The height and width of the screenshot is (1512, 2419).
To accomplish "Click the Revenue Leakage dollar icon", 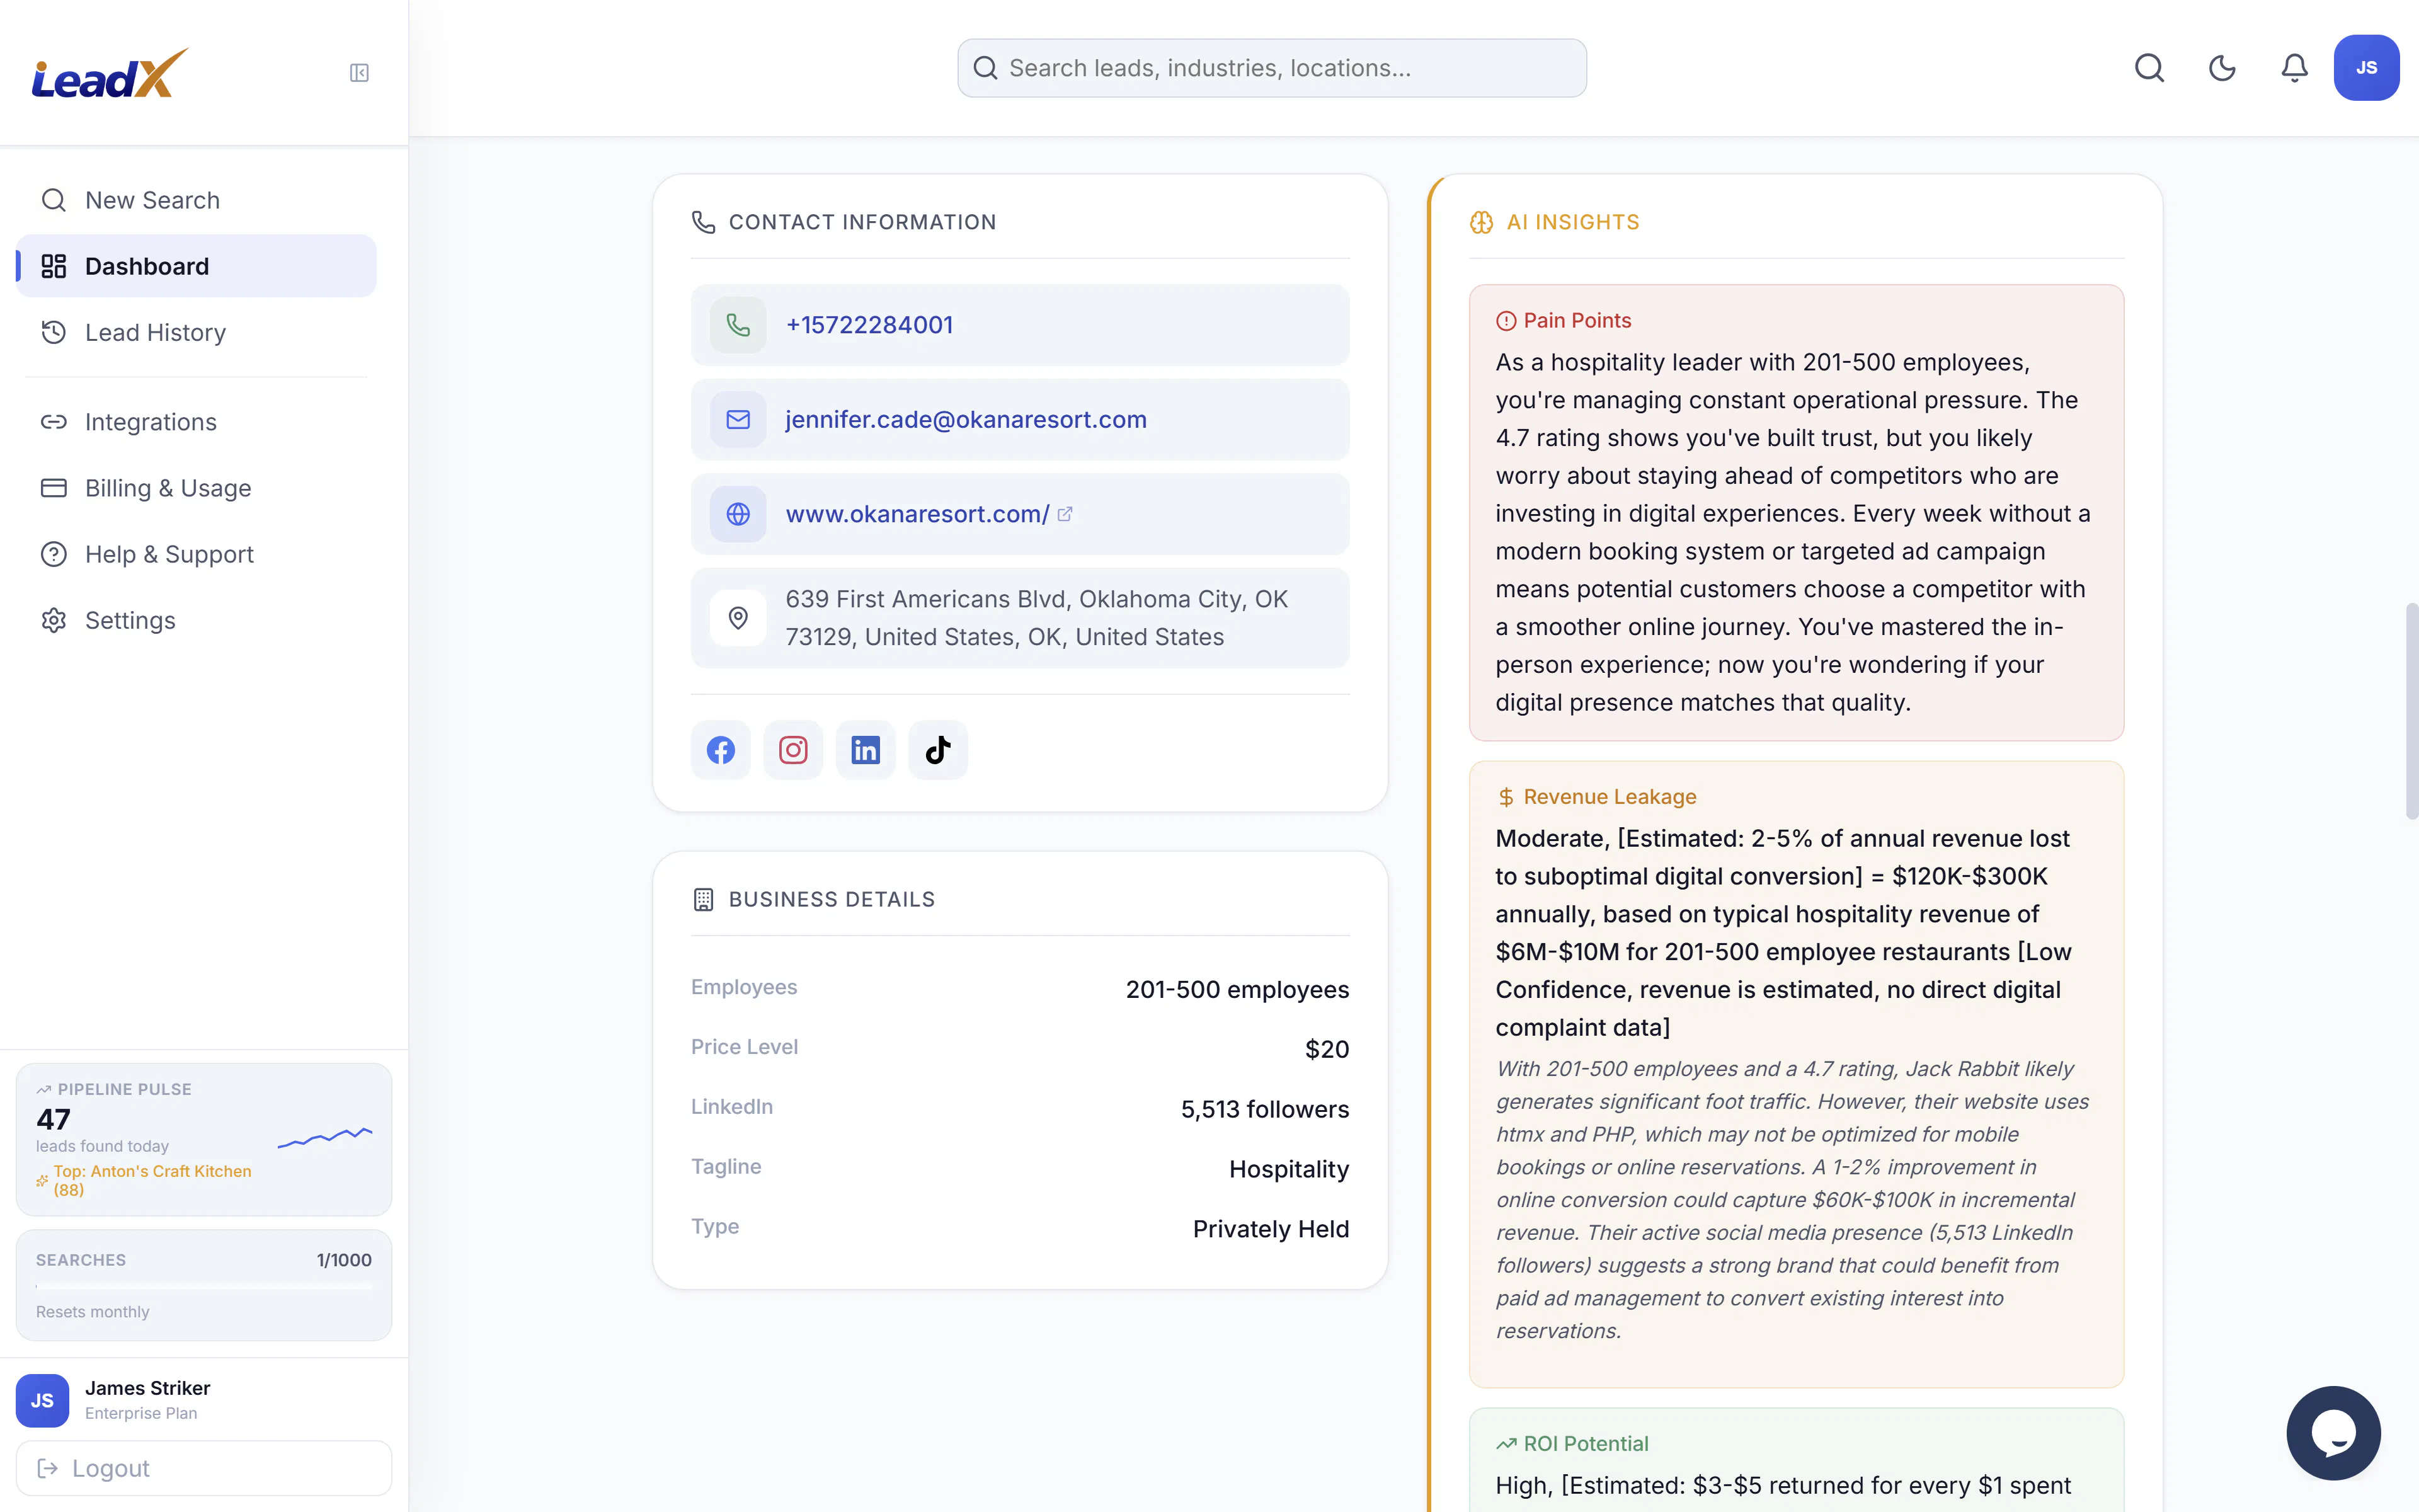I will tap(1506, 797).
